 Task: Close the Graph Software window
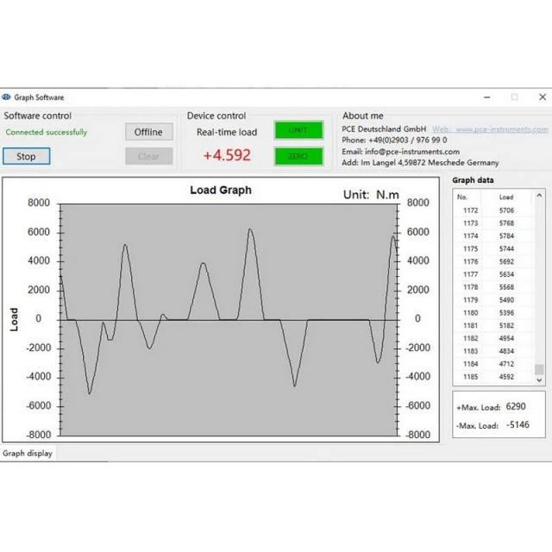[543, 97]
